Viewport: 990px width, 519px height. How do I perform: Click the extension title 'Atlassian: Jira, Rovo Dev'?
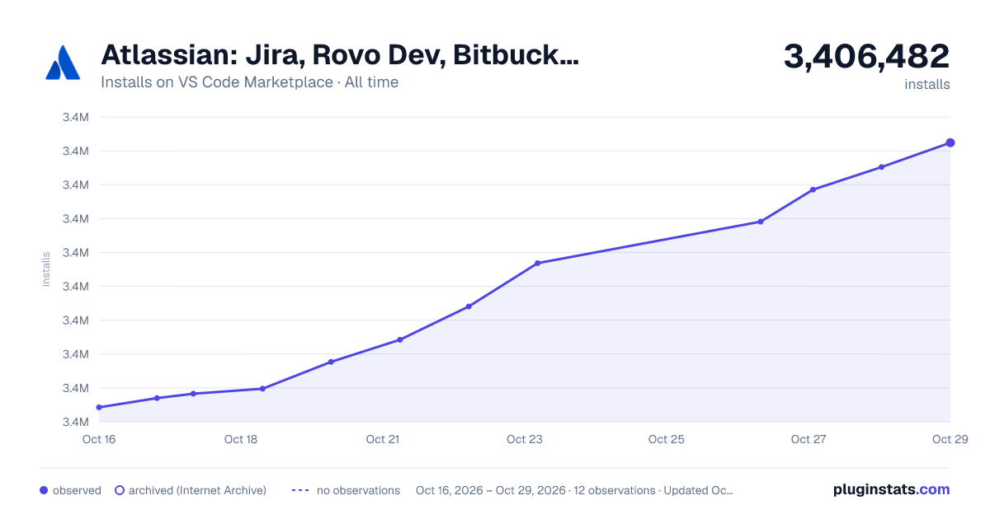339,55
